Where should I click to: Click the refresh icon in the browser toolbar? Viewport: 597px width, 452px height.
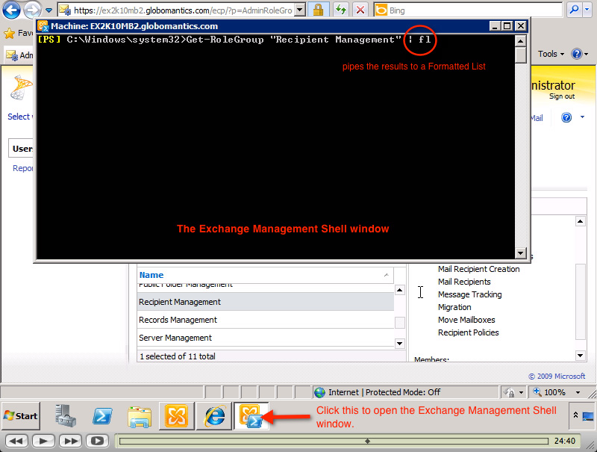click(x=341, y=10)
